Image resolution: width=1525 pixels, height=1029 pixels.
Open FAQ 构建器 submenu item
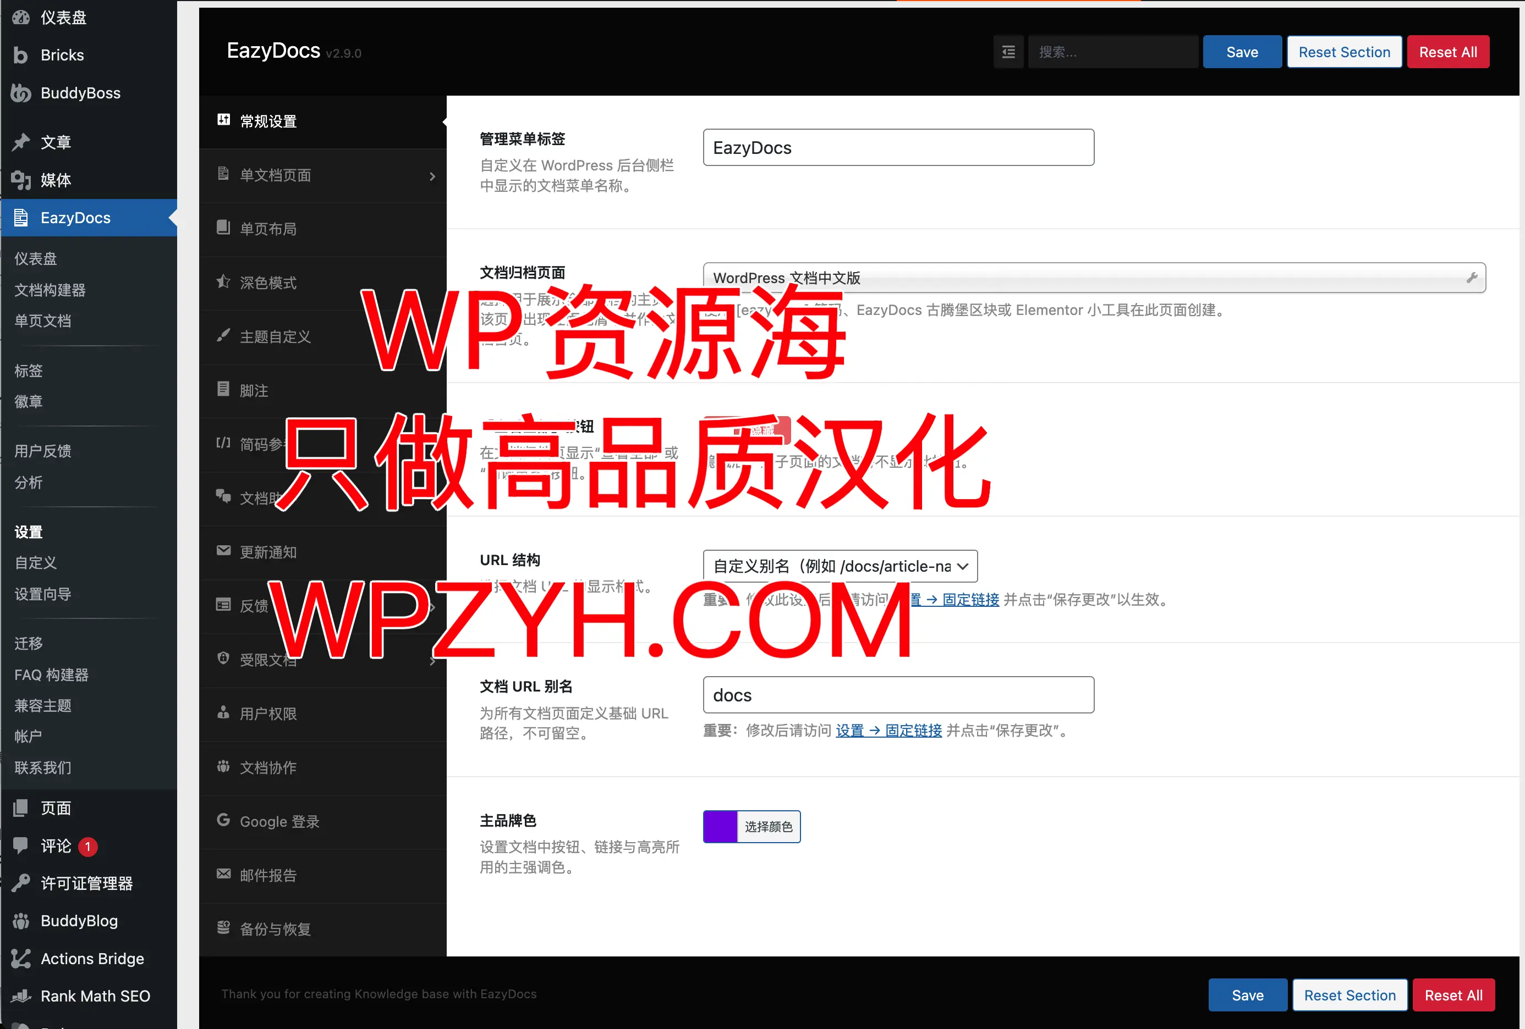[x=51, y=675]
